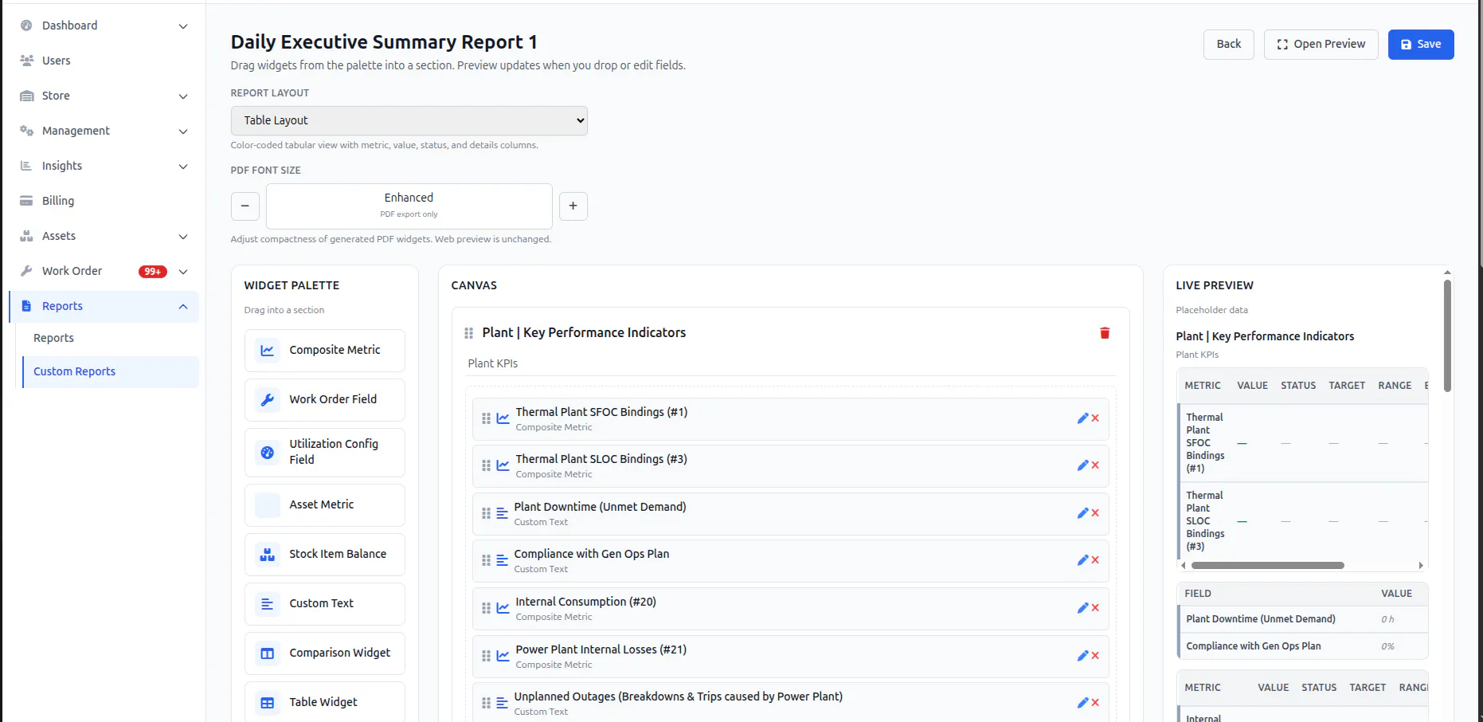The width and height of the screenshot is (1483, 722).
Task: Remove Power Plant Internal Losses (#21) widget
Action: tap(1095, 656)
